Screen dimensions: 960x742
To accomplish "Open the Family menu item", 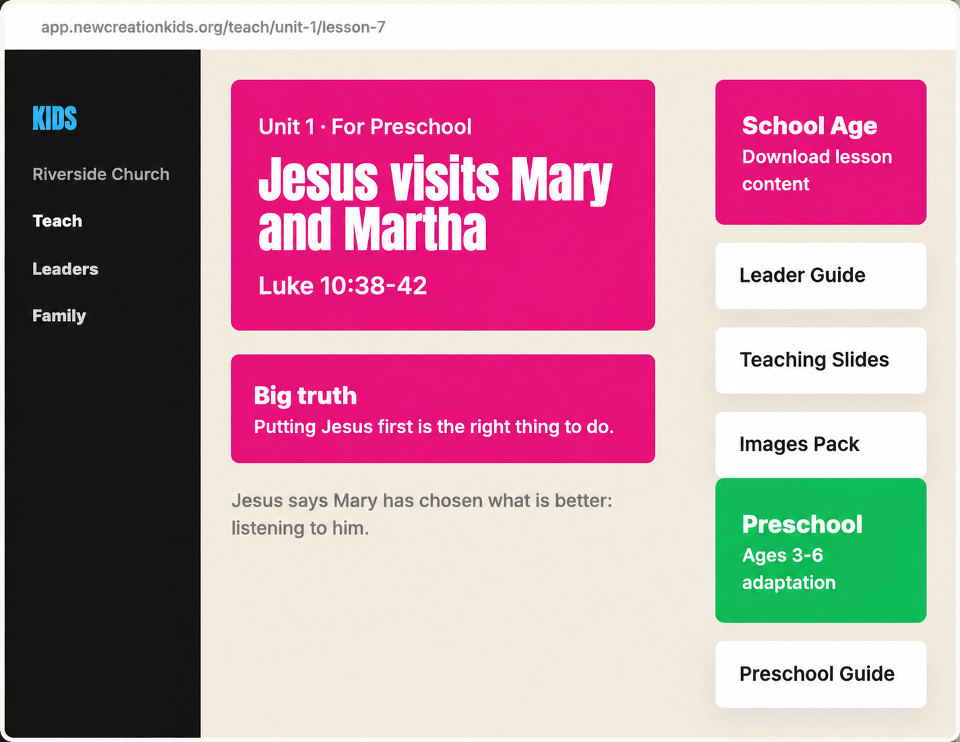I will click(x=59, y=316).
